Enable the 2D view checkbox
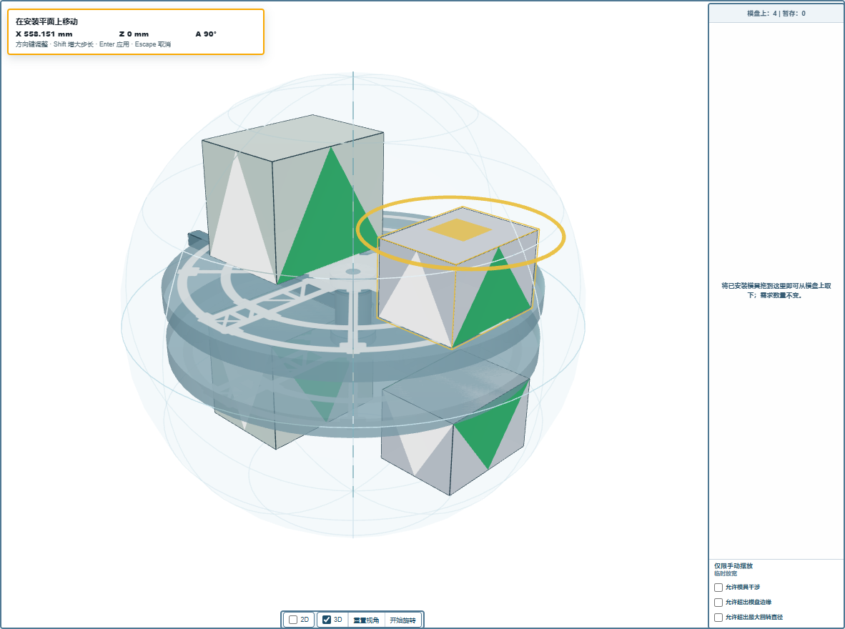The width and height of the screenshot is (845, 629). tap(293, 620)
